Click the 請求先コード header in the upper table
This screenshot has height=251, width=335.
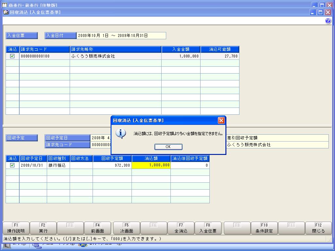click(44, 49)
